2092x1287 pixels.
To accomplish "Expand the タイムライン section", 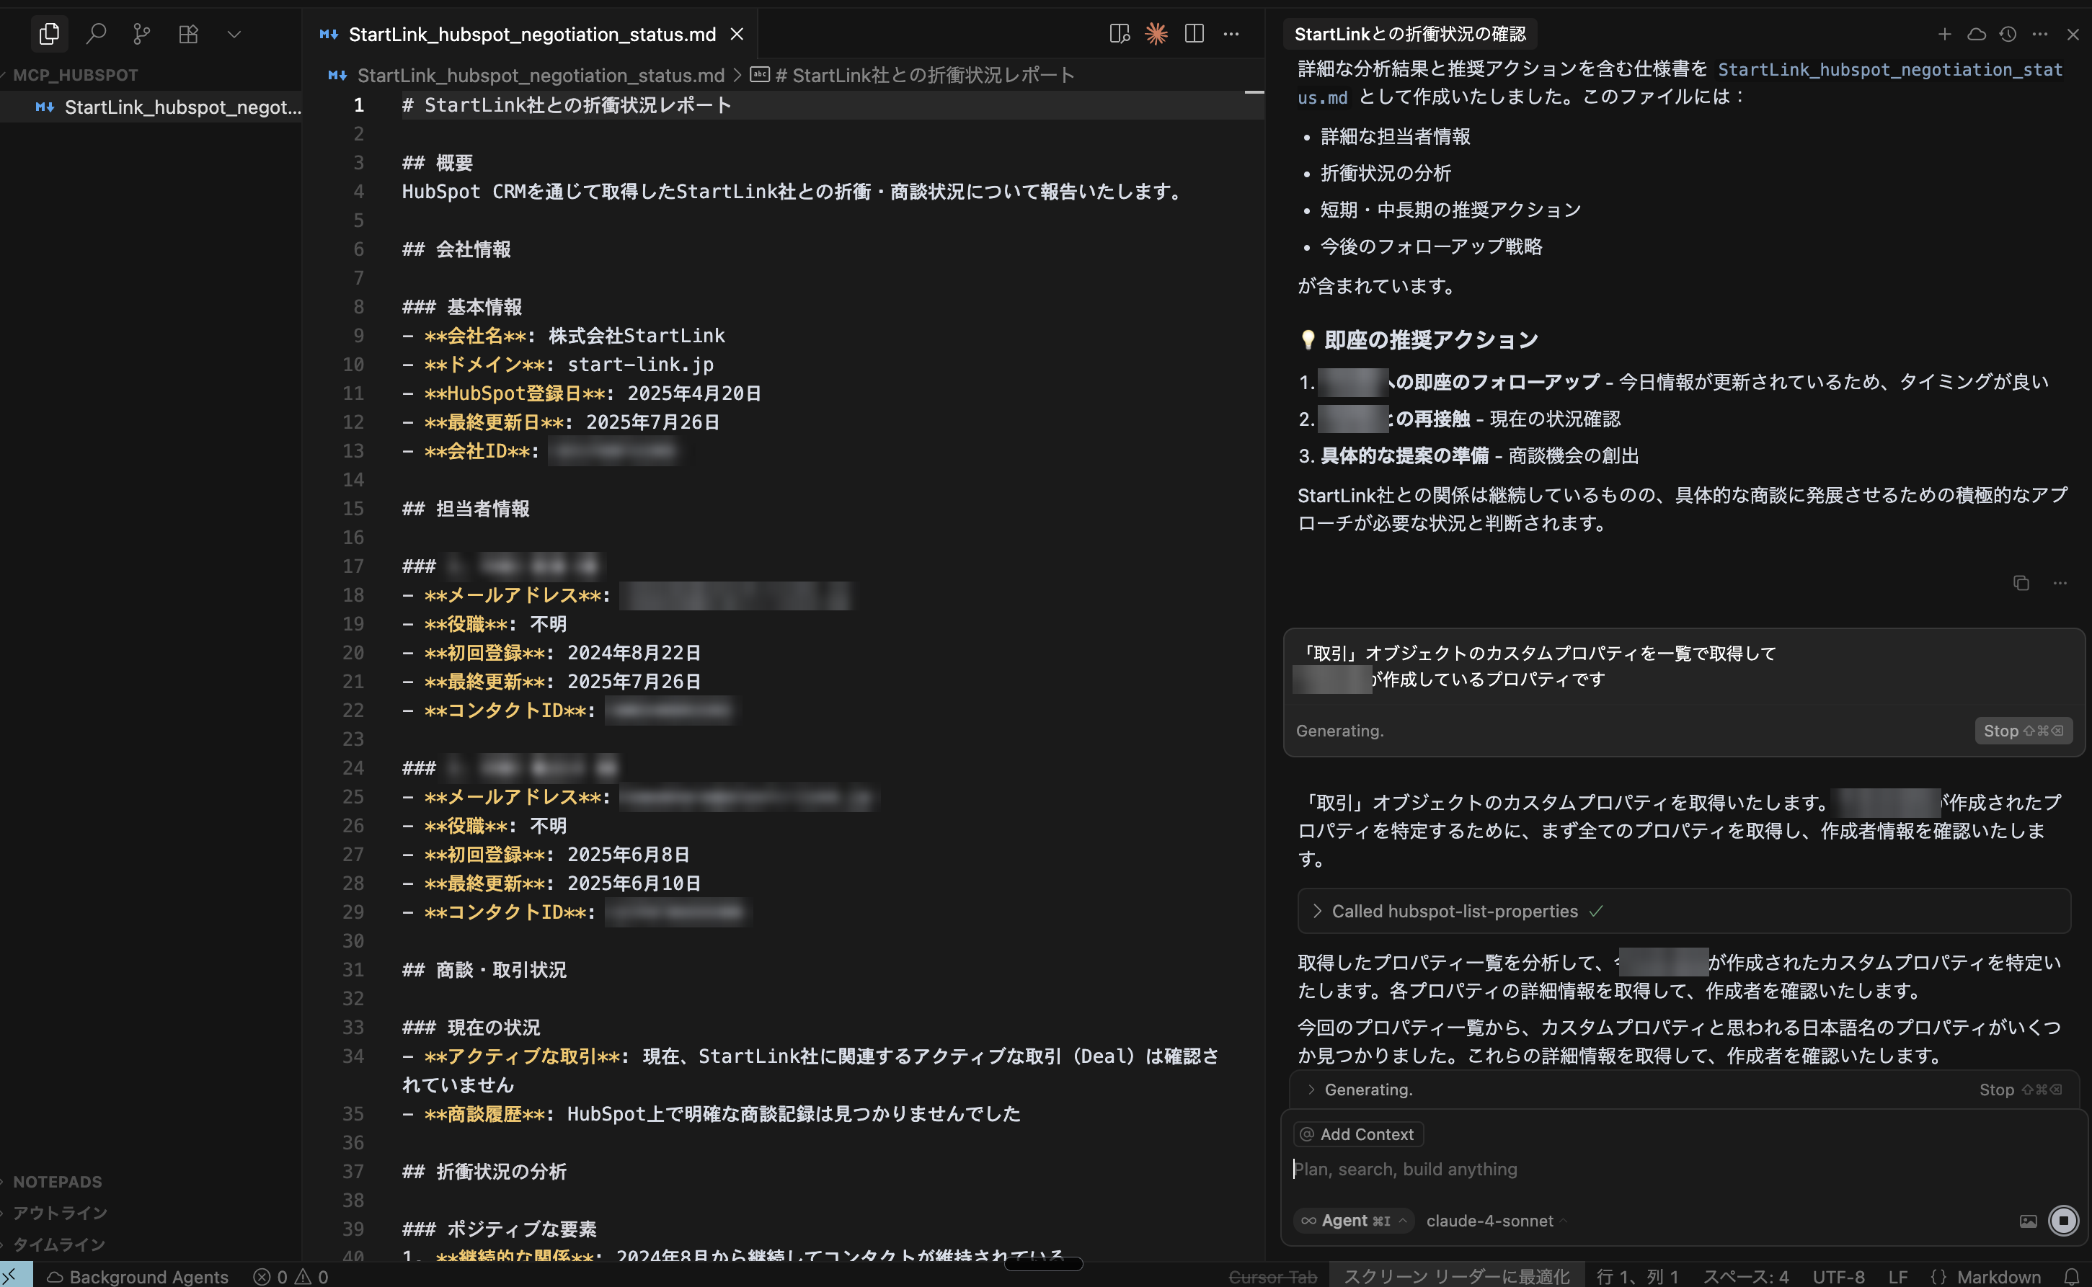I will pyautogui.click(x=58, y=1244).
